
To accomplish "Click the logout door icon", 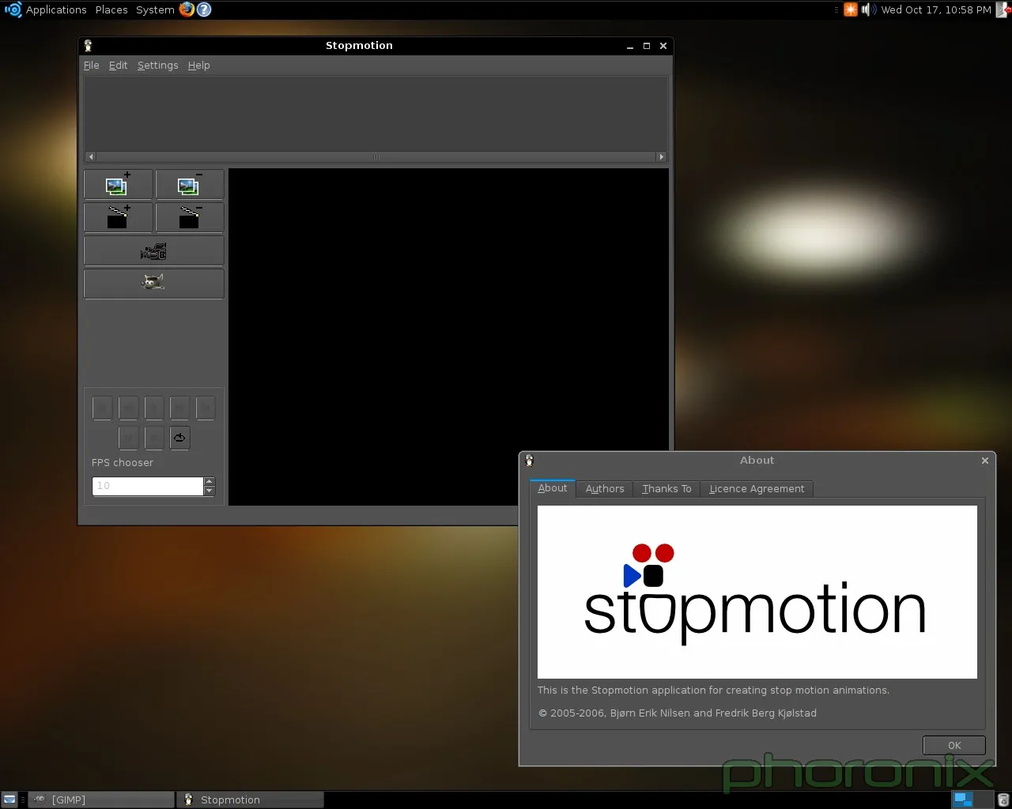I will [1003, 9].
